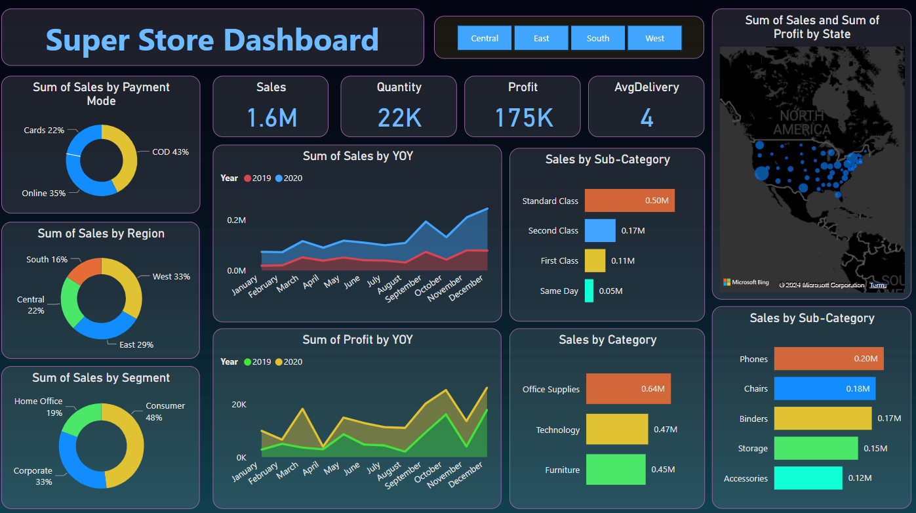Click the Cards 22% label
The width and height of the screenshot is (916, 513).
pos(44,131)
